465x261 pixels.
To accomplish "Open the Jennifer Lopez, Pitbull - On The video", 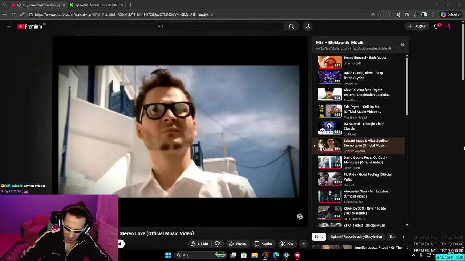I will coord(378,248).
